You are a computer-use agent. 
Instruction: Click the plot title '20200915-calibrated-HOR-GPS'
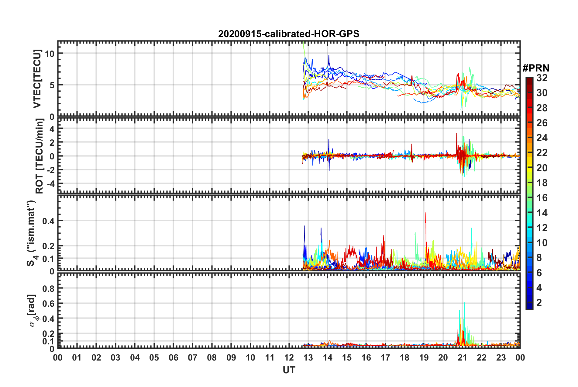(289, 34)
